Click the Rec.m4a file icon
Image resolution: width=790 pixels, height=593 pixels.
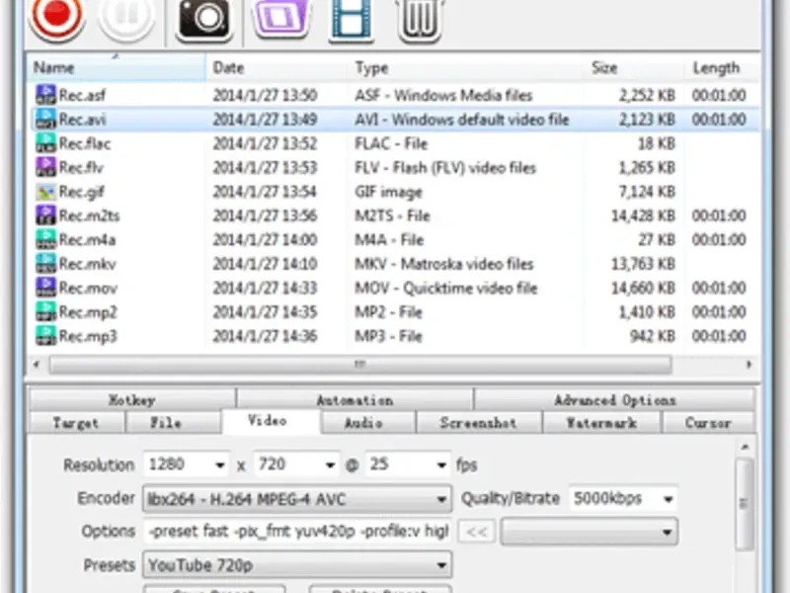[x=45, y=239]
